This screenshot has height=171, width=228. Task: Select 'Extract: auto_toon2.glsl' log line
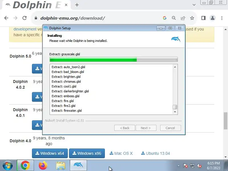(68, 67)
